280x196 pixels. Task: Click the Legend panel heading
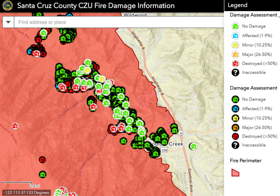[238, 5]
